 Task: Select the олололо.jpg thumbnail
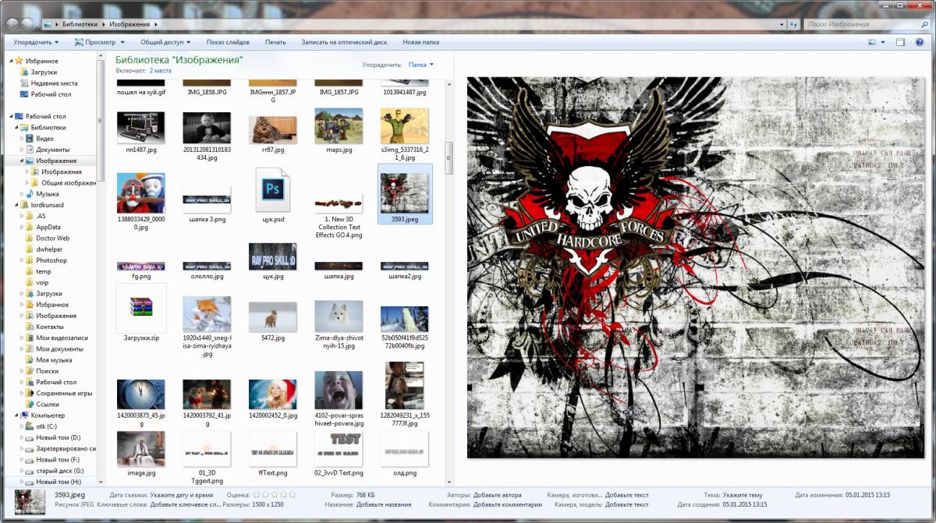click(x=207, y=266)
